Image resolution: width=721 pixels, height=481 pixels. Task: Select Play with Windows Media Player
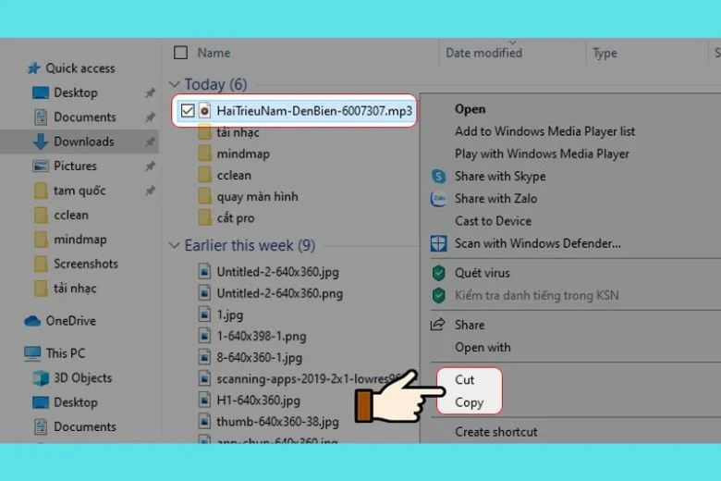542,154
